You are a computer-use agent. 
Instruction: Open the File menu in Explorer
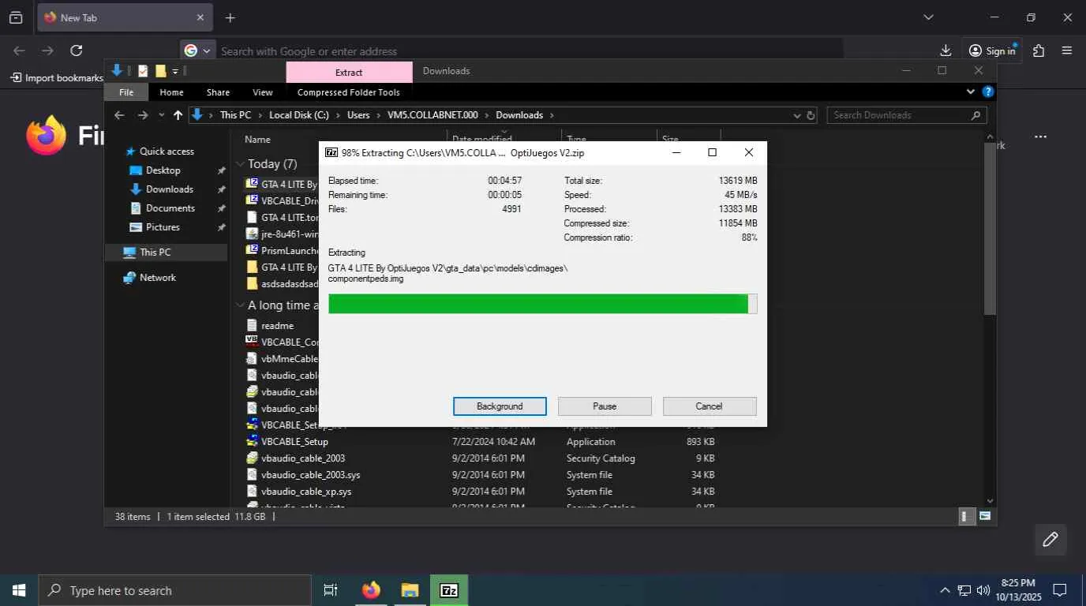click(126, 92)
